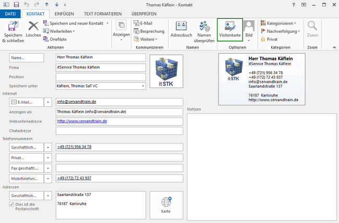Open the Visitenkarte editor
This screenshot has width=339, height=223.
[230, 30]
